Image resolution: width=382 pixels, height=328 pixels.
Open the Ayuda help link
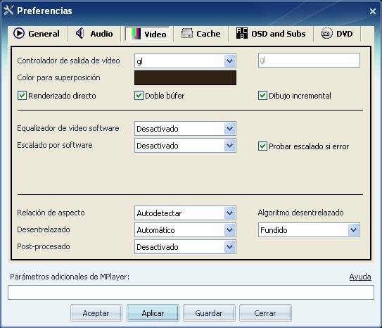[360, 277]
